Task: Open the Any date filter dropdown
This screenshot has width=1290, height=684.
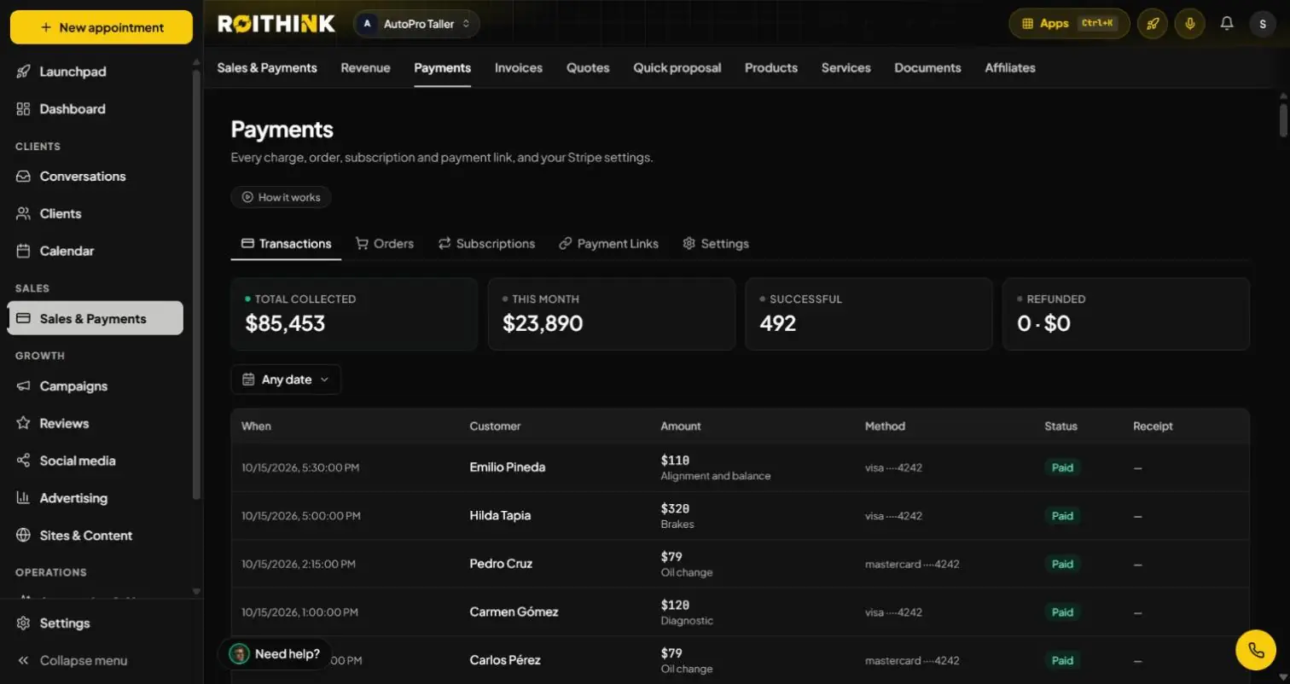Action: (286, 380)
